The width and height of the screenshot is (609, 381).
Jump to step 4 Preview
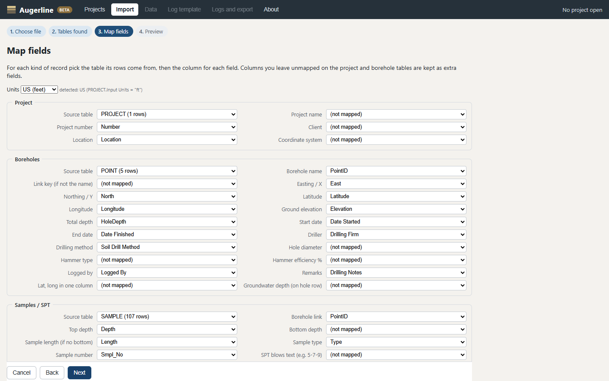tap(151, 31)
